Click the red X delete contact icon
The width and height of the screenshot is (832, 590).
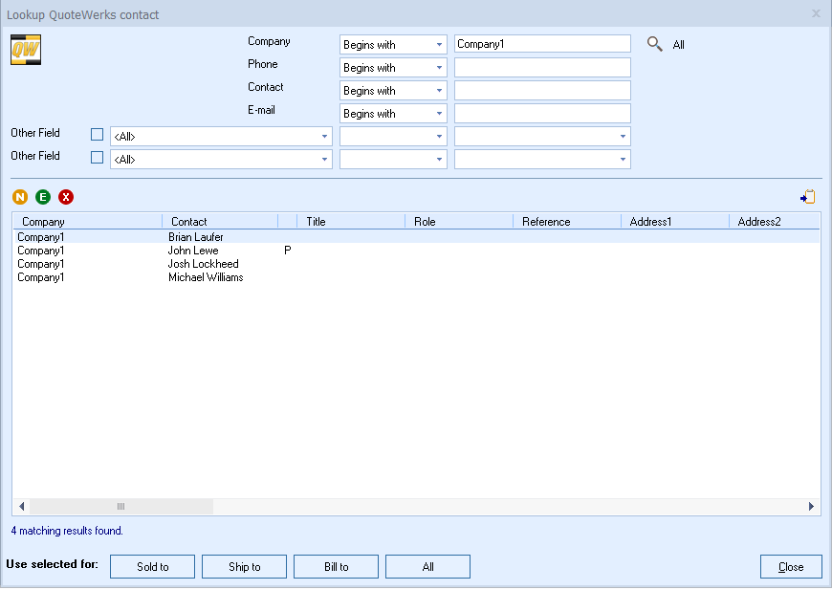coord(66,197)
